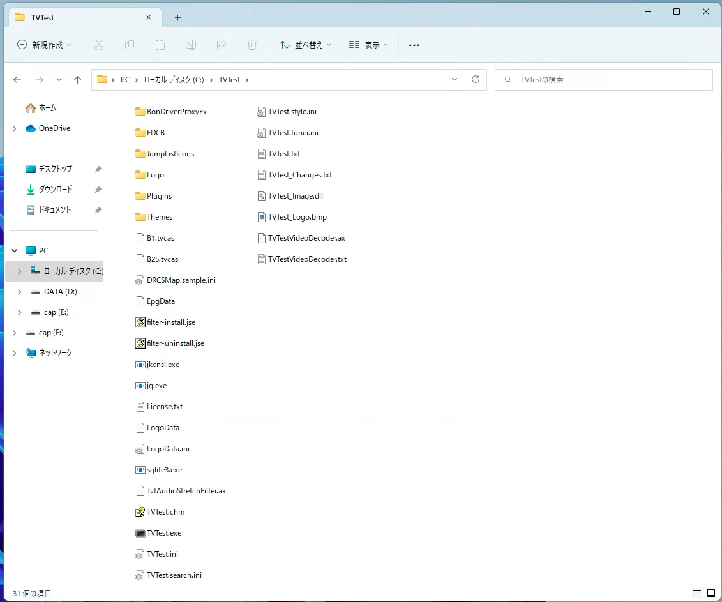Viewport: 722px width, 602px height.
Task: Switch to details view layout icon
Action: coord(697,593)
